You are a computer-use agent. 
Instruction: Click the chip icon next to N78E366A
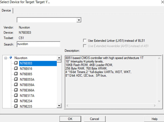pyautogui.click(x=16, y=90)
